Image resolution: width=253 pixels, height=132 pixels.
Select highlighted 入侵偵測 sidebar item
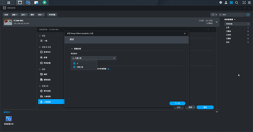coord(51,102)
